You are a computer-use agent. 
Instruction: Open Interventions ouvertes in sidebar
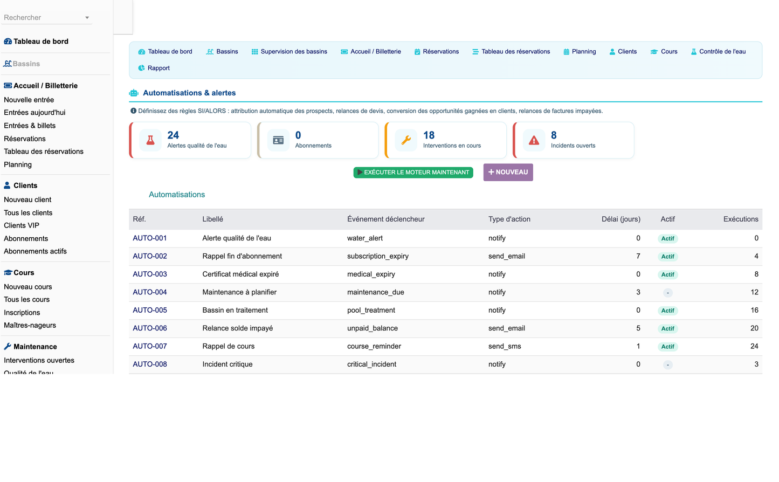[x=39, y=361]
